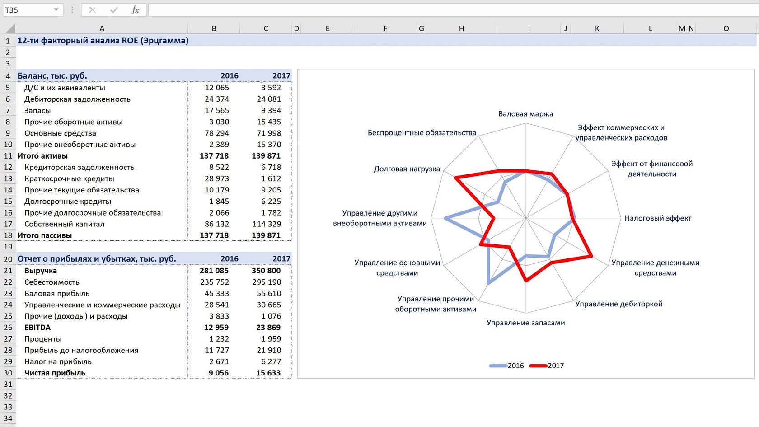
Task: Click chart axis label 'Долговая нагрузка'
Action: coord(407,169)
